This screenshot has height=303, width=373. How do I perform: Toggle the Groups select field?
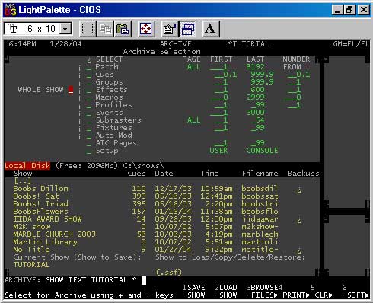[88, 83]
